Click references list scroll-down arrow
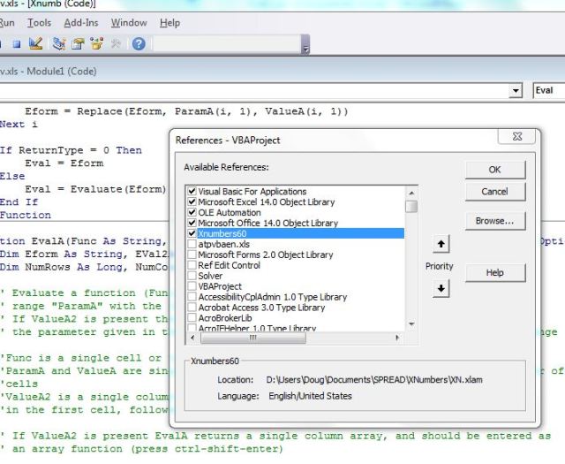The image size is (565, 464). (411, 324)
